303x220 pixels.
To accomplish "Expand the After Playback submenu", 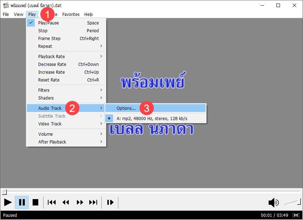I will [x=66, y=142].
